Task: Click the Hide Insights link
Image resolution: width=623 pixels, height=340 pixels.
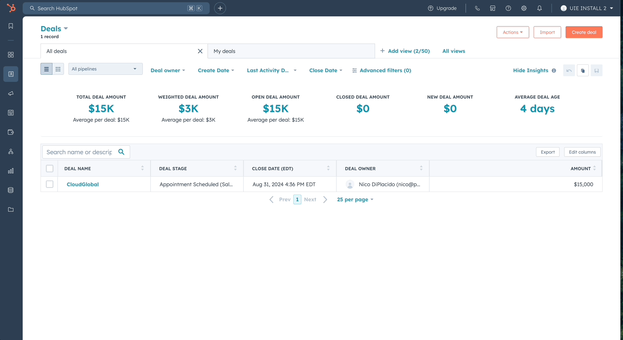Action: pyautogui.click(x=530, y=70)
